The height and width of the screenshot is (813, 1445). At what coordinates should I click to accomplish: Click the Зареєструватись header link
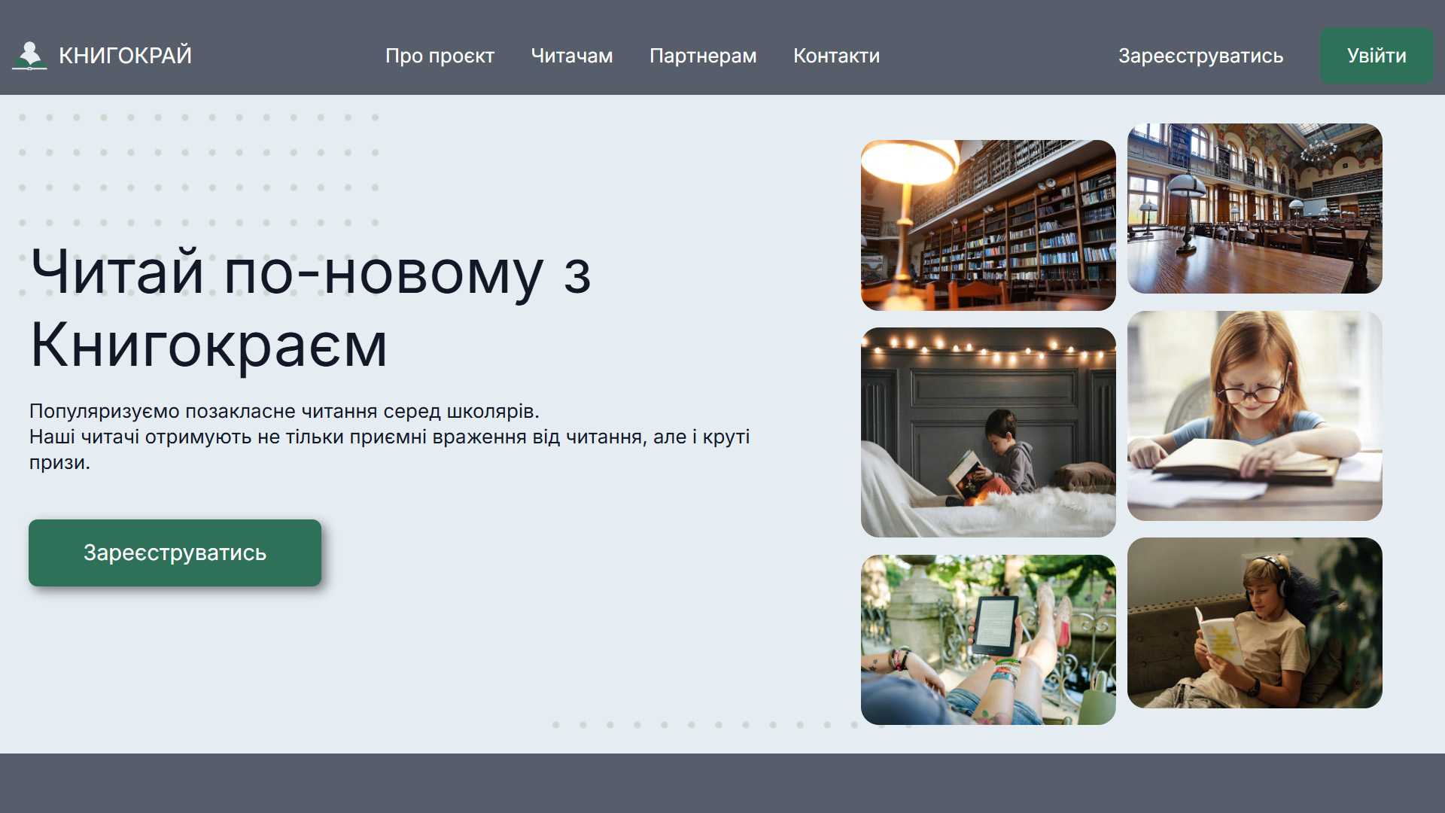click(x=1201, y=56)
